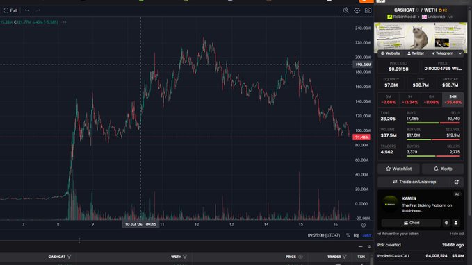Filter transactions by TRADER

344,257
